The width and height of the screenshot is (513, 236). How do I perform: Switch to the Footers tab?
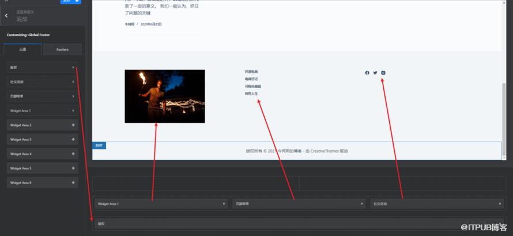pyautogui.click(x=62, y=50)
